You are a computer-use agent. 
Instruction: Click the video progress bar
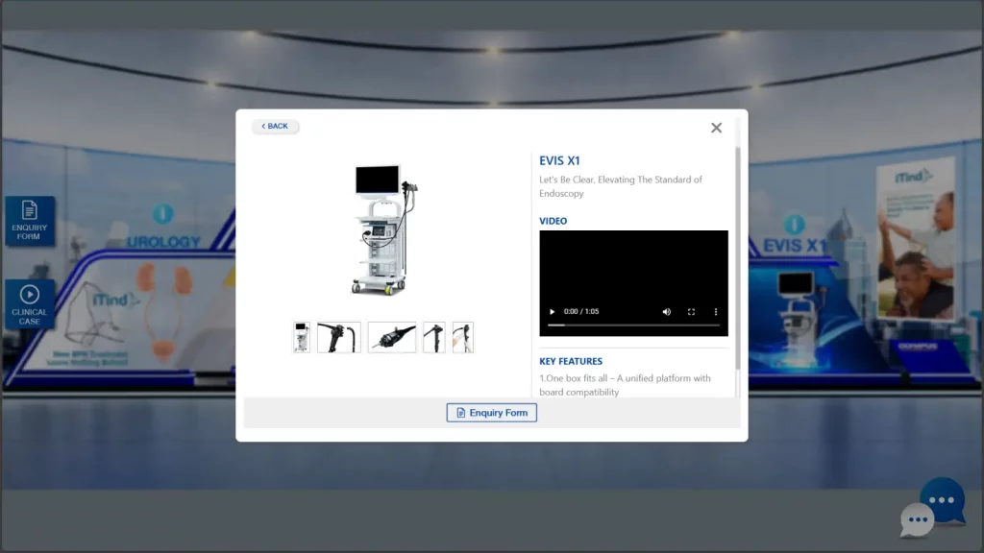(633, 325)
